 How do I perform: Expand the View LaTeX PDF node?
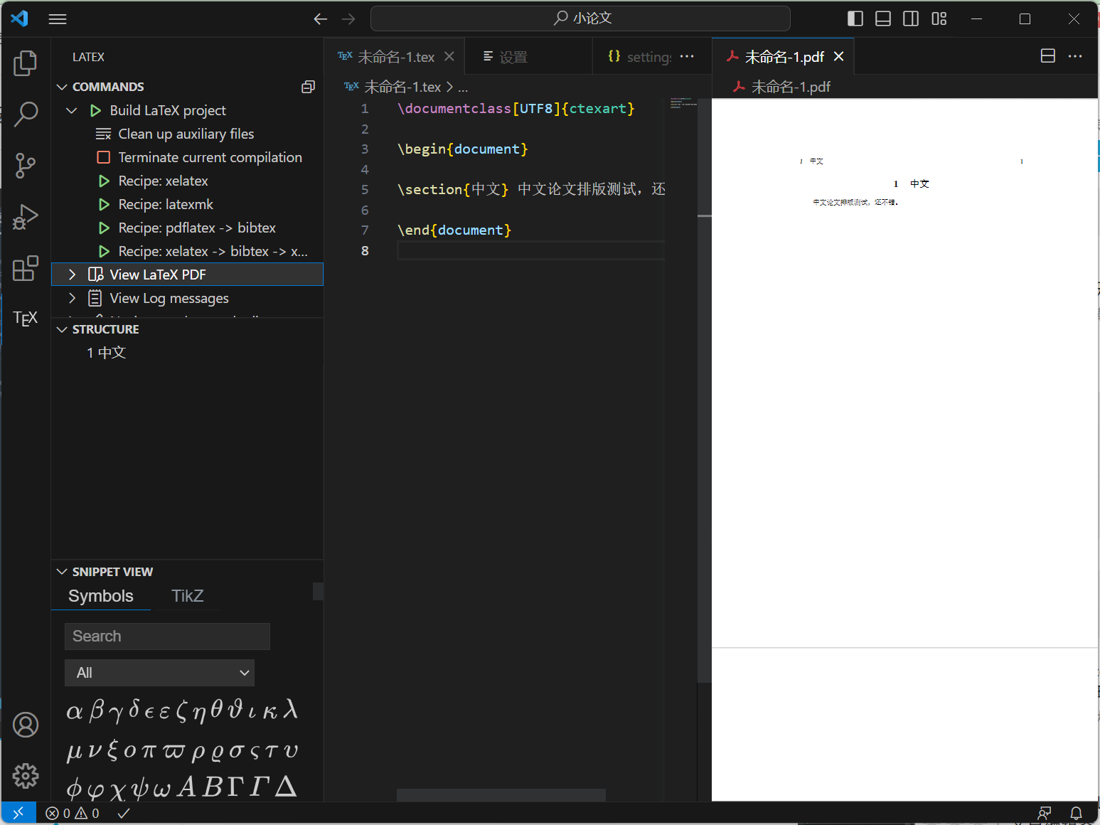point(72,275)
